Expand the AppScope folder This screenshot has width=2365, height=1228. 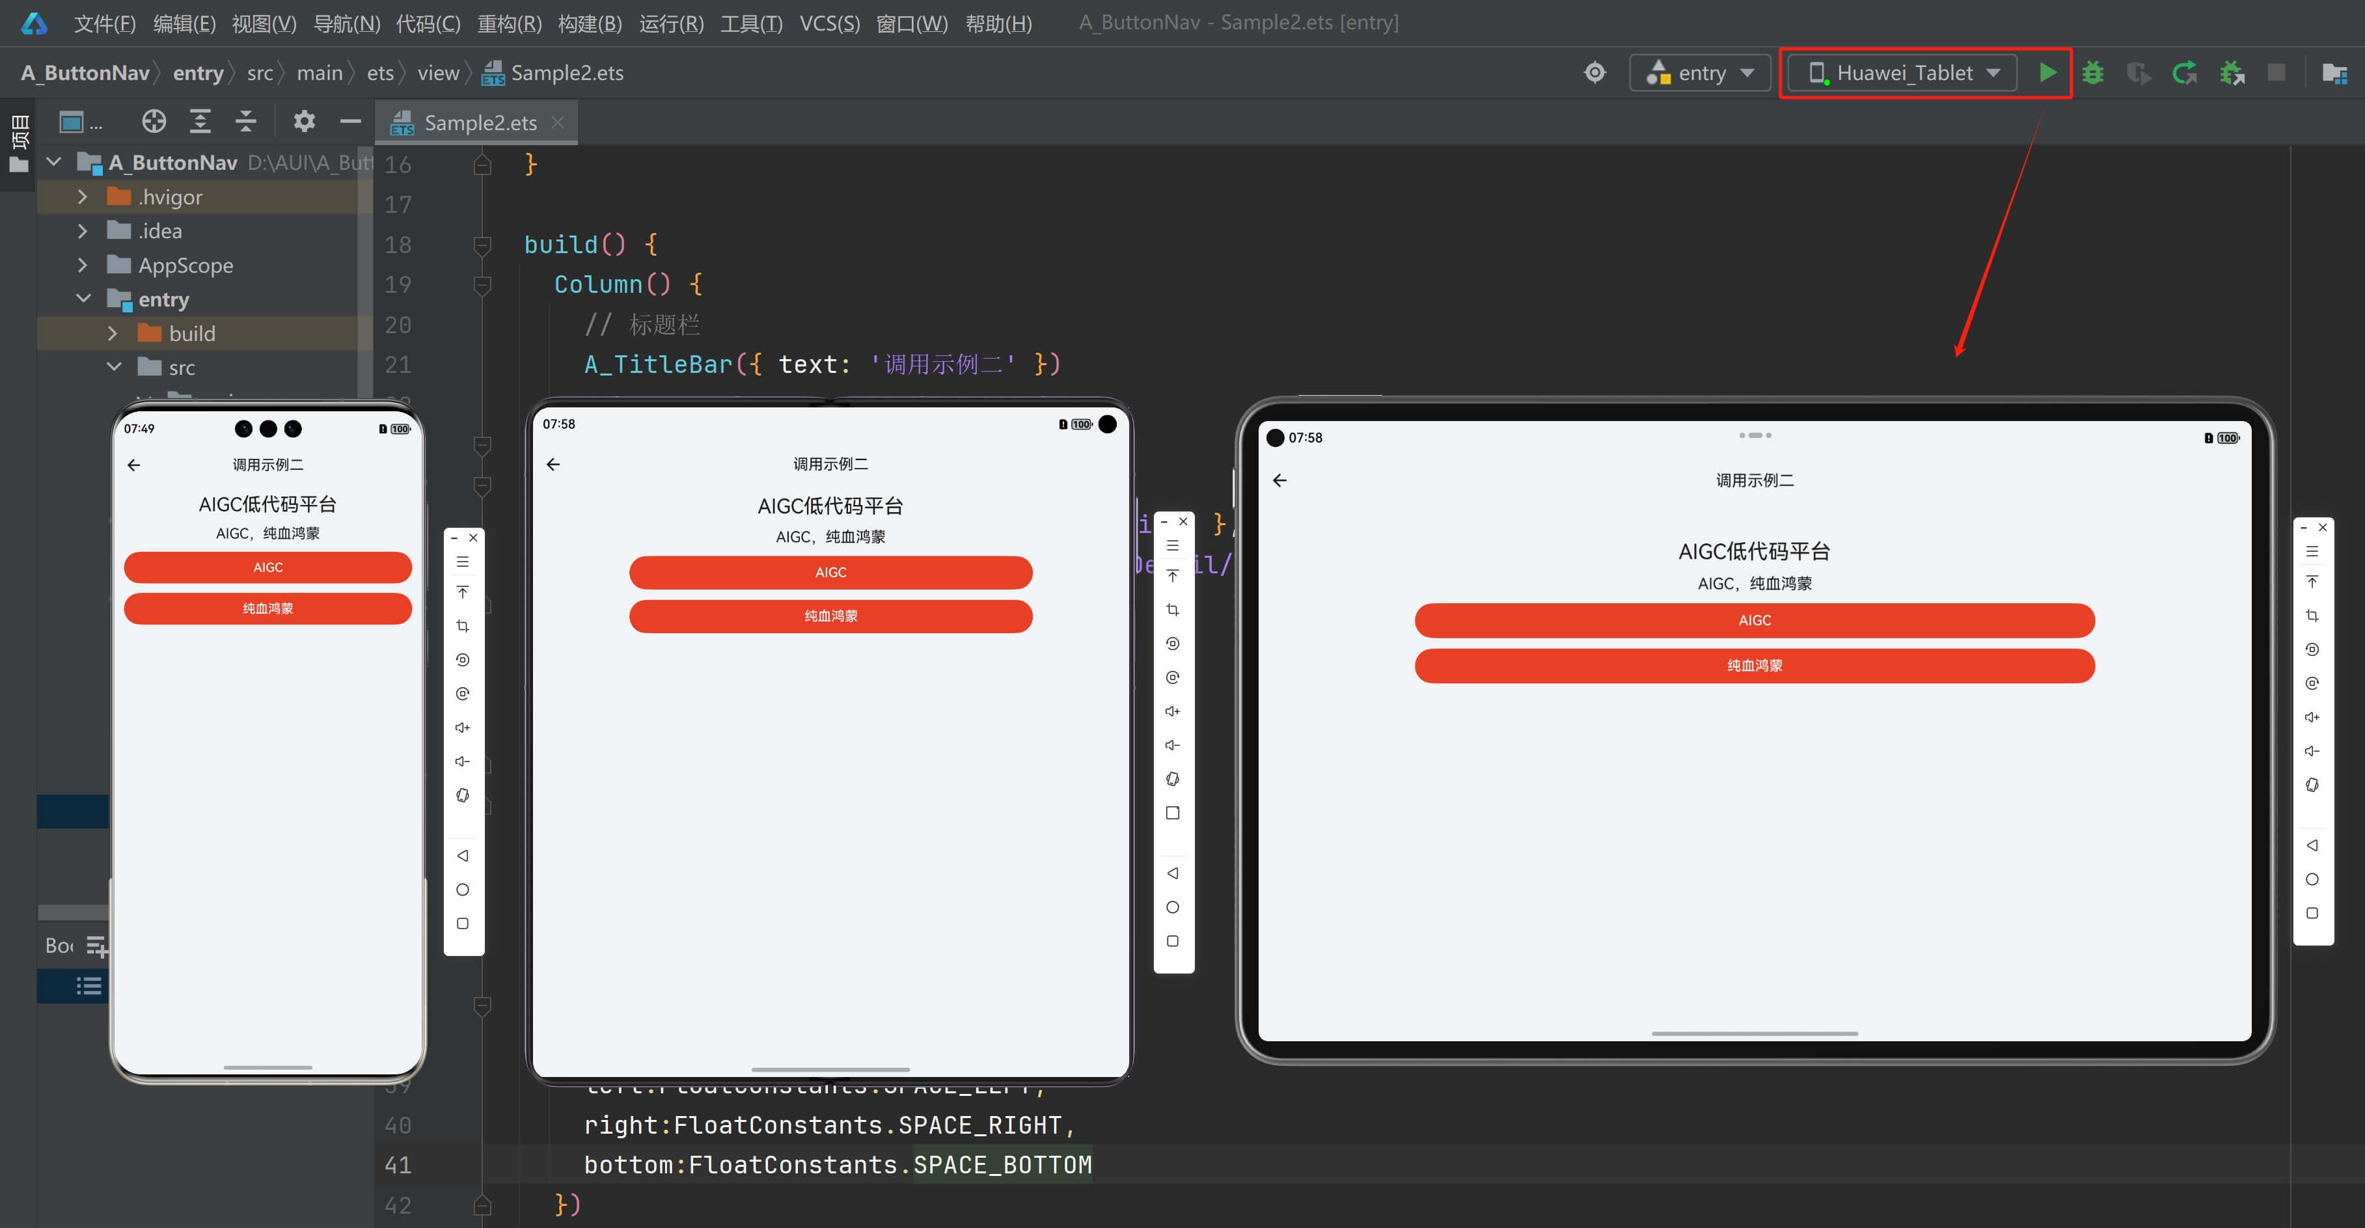point(83,266)
